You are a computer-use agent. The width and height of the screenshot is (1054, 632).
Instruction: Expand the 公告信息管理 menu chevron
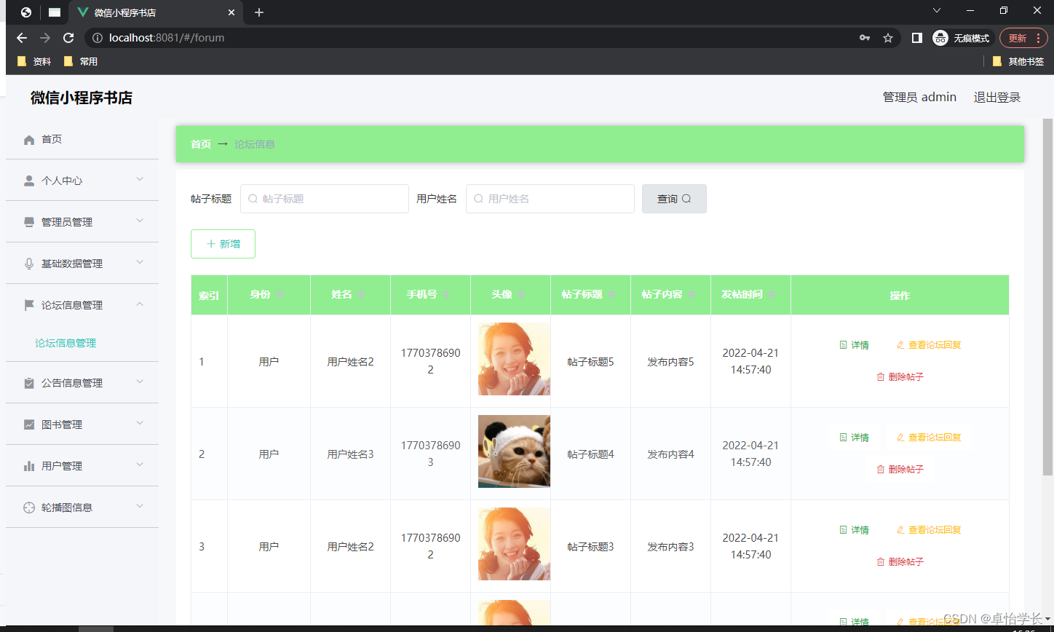140,382
